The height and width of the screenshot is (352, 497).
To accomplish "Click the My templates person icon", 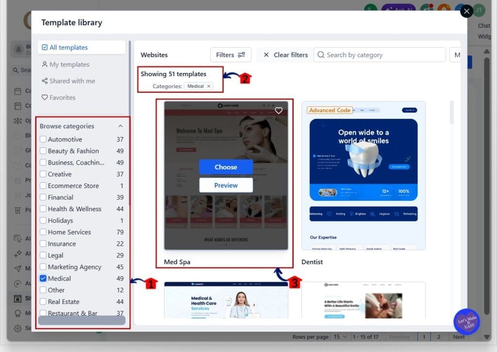I will [45, 65].
